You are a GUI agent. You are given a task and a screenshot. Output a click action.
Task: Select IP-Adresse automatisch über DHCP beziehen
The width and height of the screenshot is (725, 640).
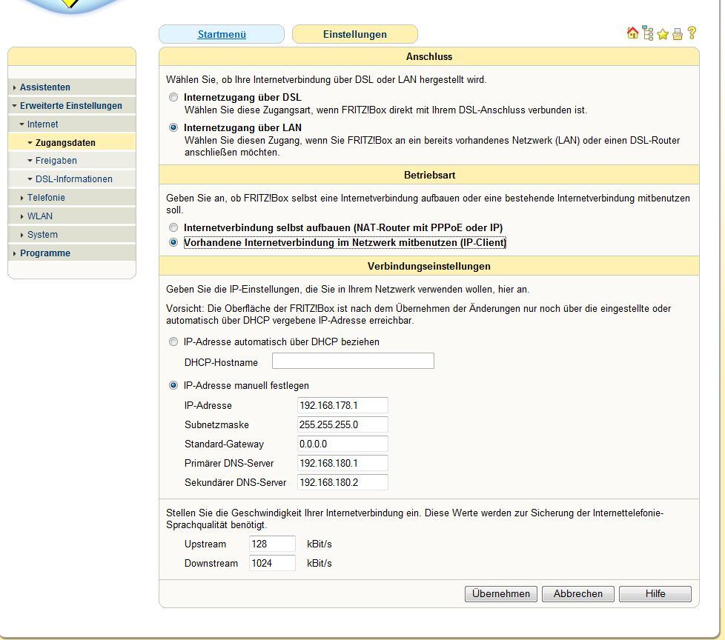click(x=173, y=341)
